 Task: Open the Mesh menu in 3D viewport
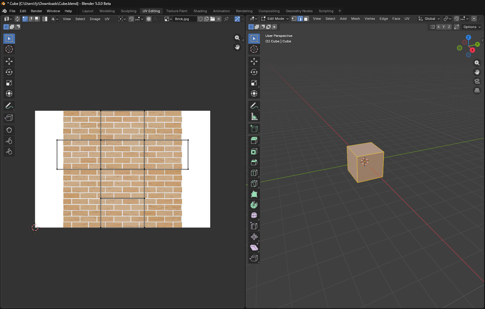355,19
